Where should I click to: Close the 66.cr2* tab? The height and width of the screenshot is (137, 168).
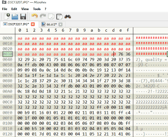[x=60, y=25]
